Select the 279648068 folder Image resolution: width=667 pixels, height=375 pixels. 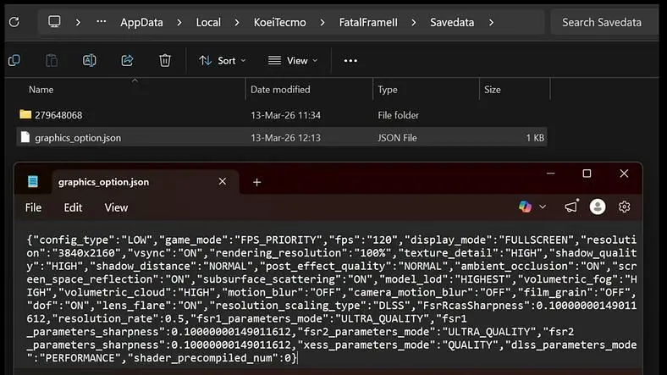pyautogui.click(x=282, y=115)
